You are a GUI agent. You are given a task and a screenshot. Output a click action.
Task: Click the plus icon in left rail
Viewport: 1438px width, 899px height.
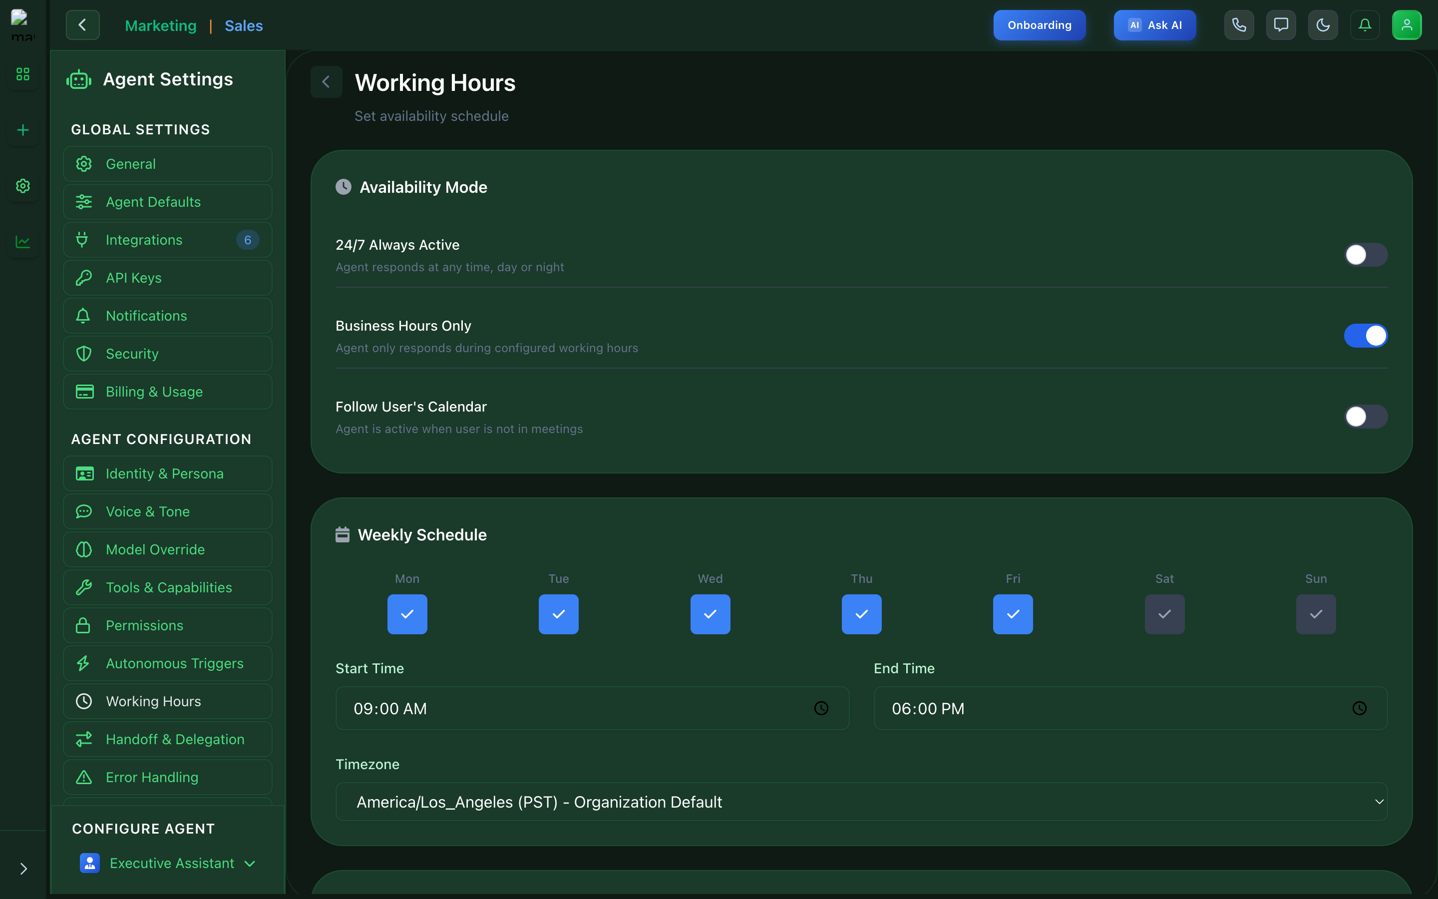click(22, 130)
